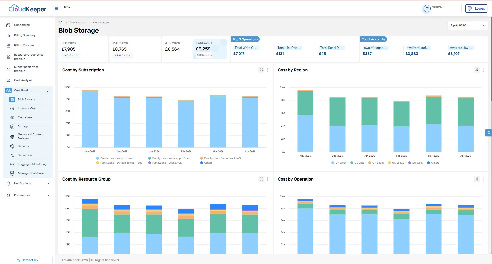
Task: Click the Top 3 Accounts badge
Action: coord(373,39)
